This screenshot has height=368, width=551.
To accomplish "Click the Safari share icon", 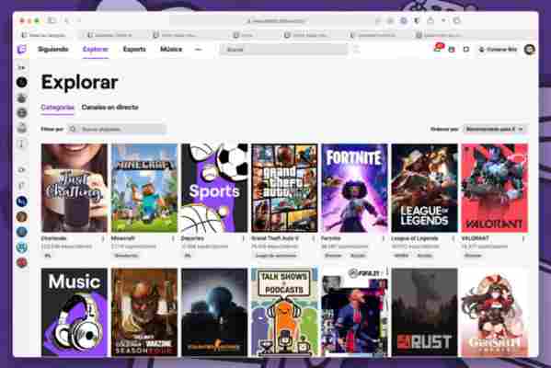I will [x=430, y=21].
